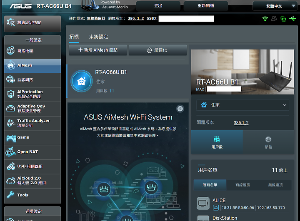Click the ALICE wired connection type icon
Screen dimensions: 300x221
point(216,208)
